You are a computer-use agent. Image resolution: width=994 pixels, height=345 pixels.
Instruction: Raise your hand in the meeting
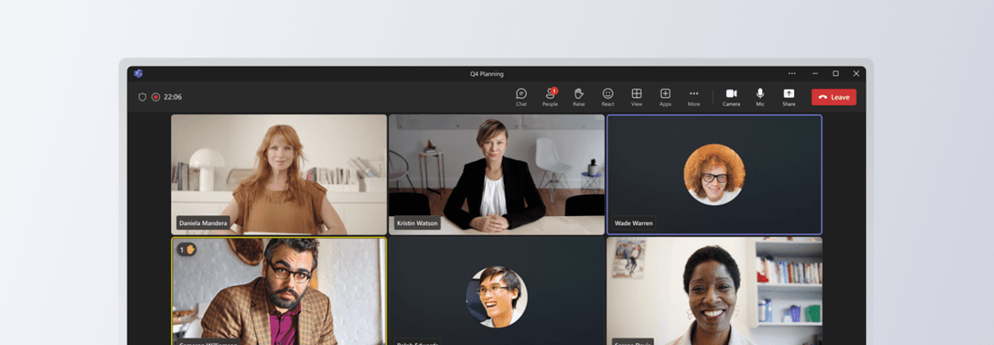579,97
